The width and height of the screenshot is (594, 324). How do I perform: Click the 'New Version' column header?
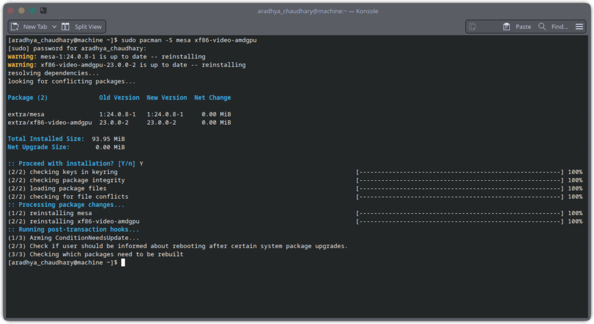click(x=166, y=97)
